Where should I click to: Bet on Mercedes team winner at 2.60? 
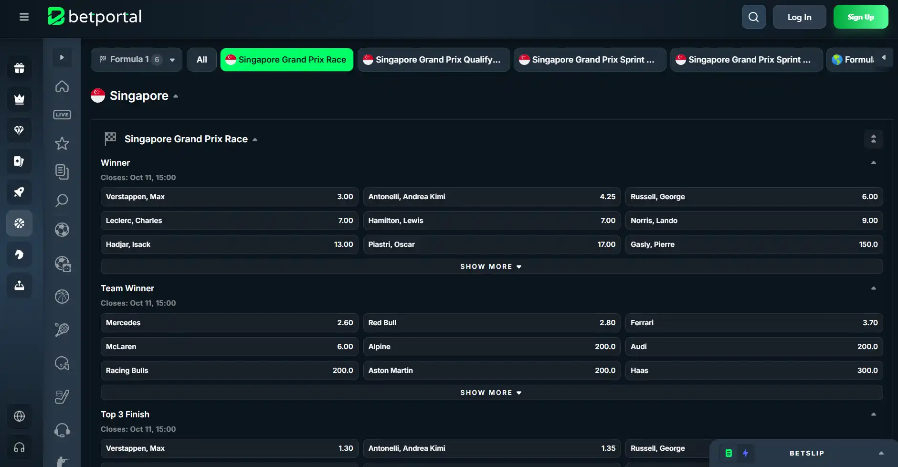(x=229, y=323)
